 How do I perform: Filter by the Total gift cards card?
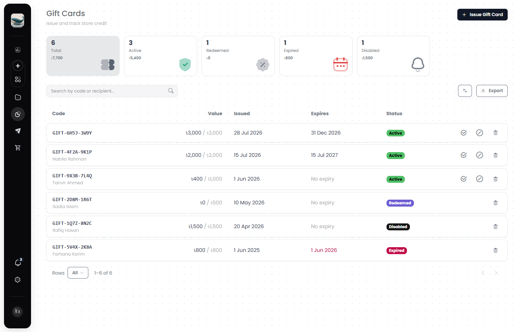click(83, 56)
